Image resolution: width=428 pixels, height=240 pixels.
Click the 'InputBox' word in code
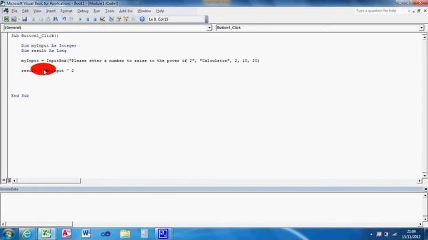click(x=56, y=61)
